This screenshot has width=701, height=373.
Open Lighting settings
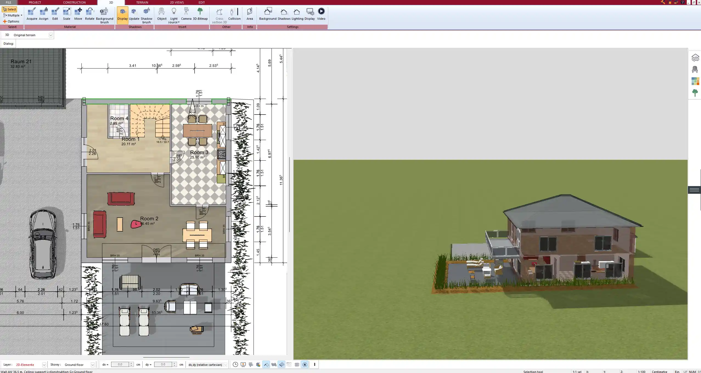click(297, 14)
